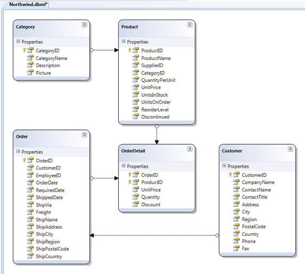Image resolution: width=305 pixels, height=274 pixels.
Task: Collapse Properties section in Product entity
Action: pyautogui.click(x=123, y=41)
